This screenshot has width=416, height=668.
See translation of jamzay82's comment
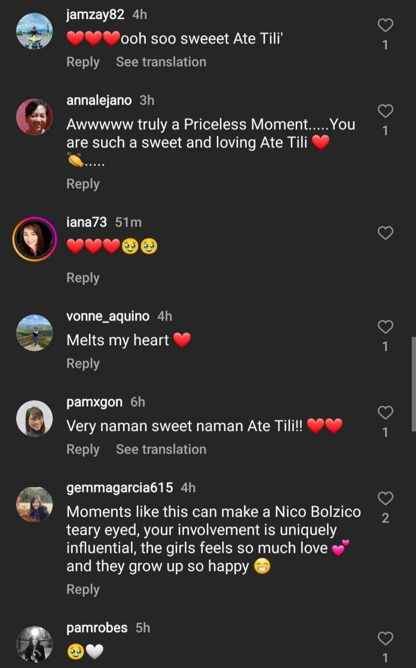coord(161,62)
